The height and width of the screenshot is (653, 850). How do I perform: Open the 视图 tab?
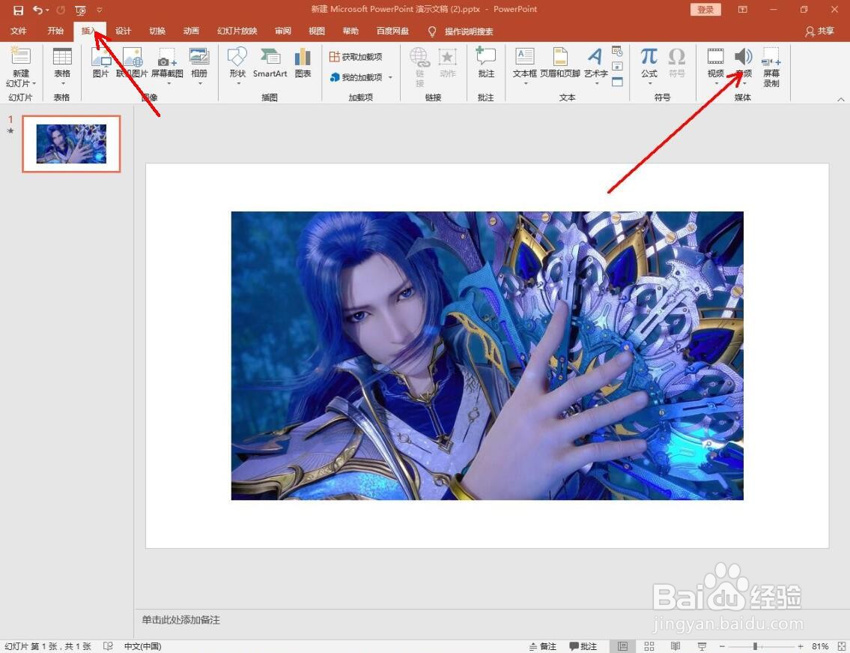(317, 31)
